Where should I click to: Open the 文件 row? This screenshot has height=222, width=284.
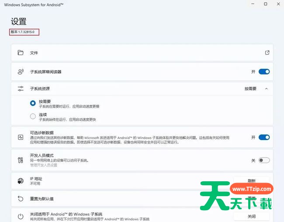[142, 53]
